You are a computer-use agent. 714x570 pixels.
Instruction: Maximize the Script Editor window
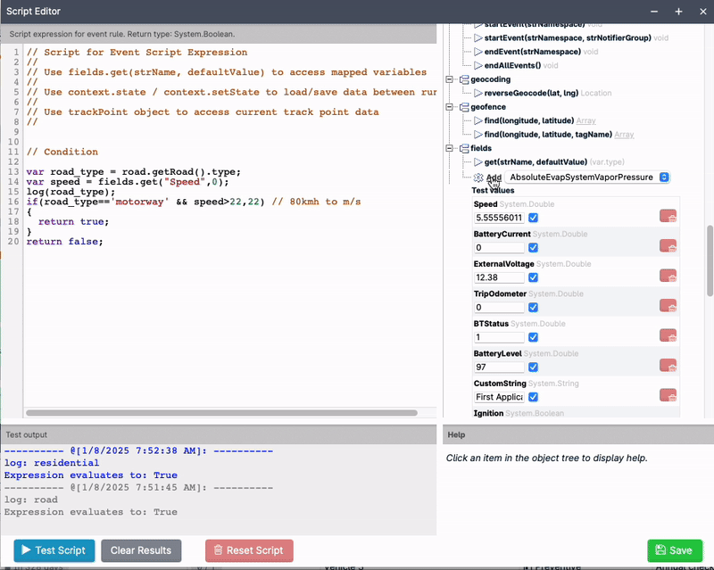(x=678, y=12)
